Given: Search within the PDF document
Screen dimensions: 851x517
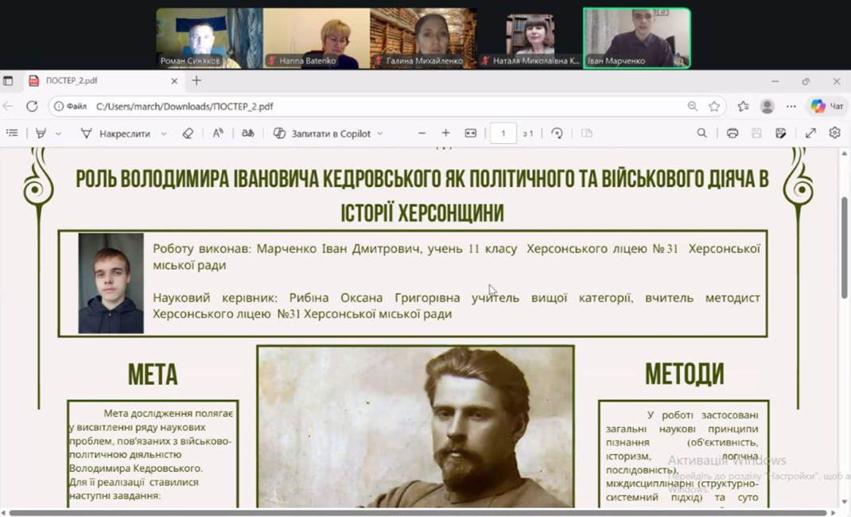Looking at the screenshot, I should (x=701, y=134).
